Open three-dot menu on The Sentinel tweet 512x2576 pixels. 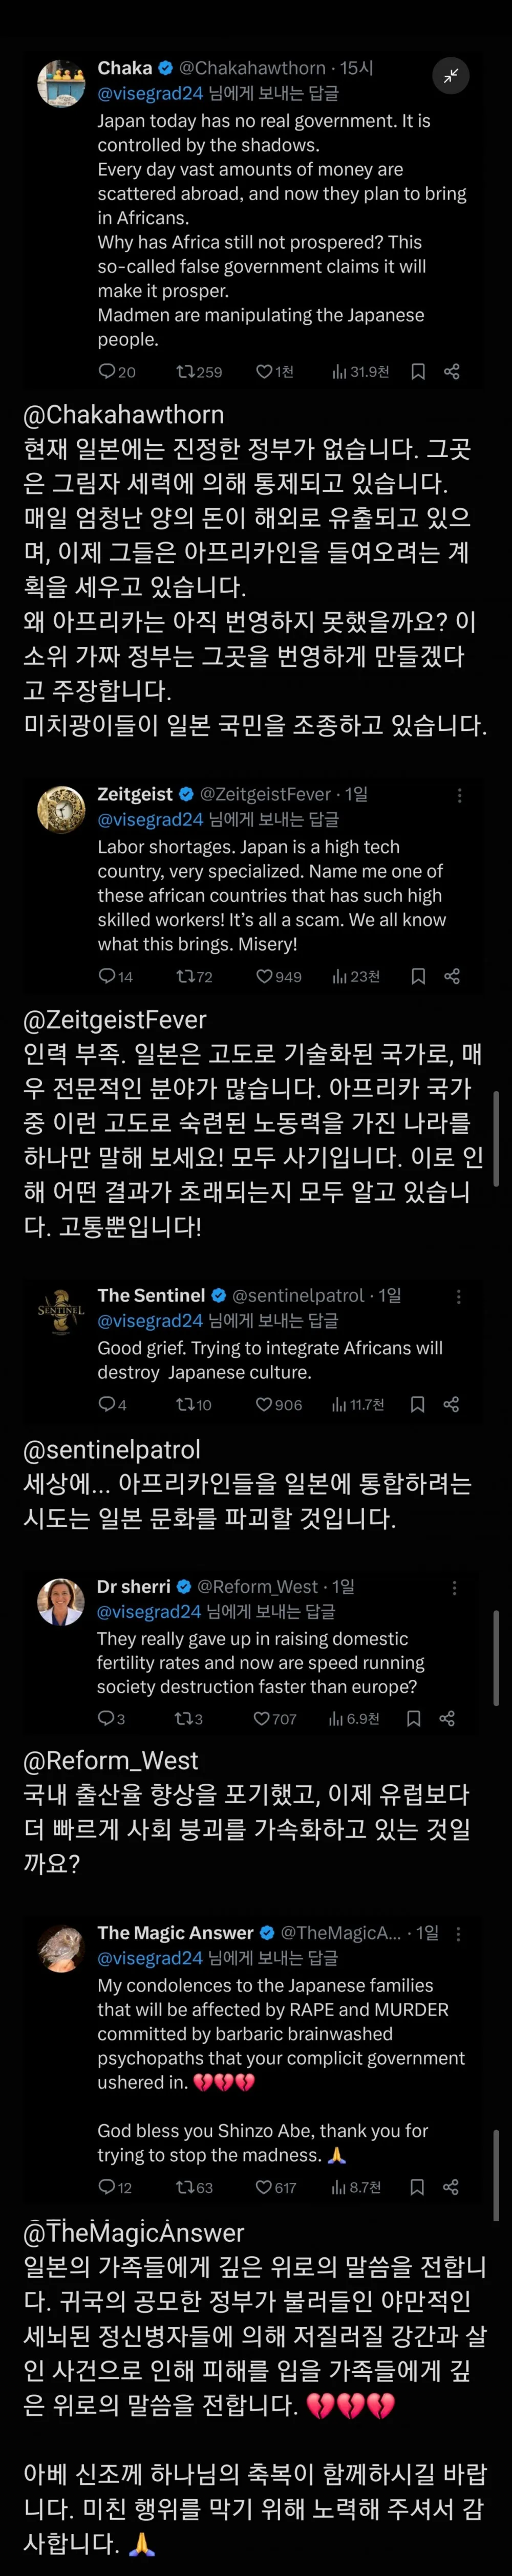[458, 1296]
